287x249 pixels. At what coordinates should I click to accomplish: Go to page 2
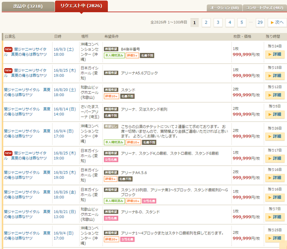point(206,23)
